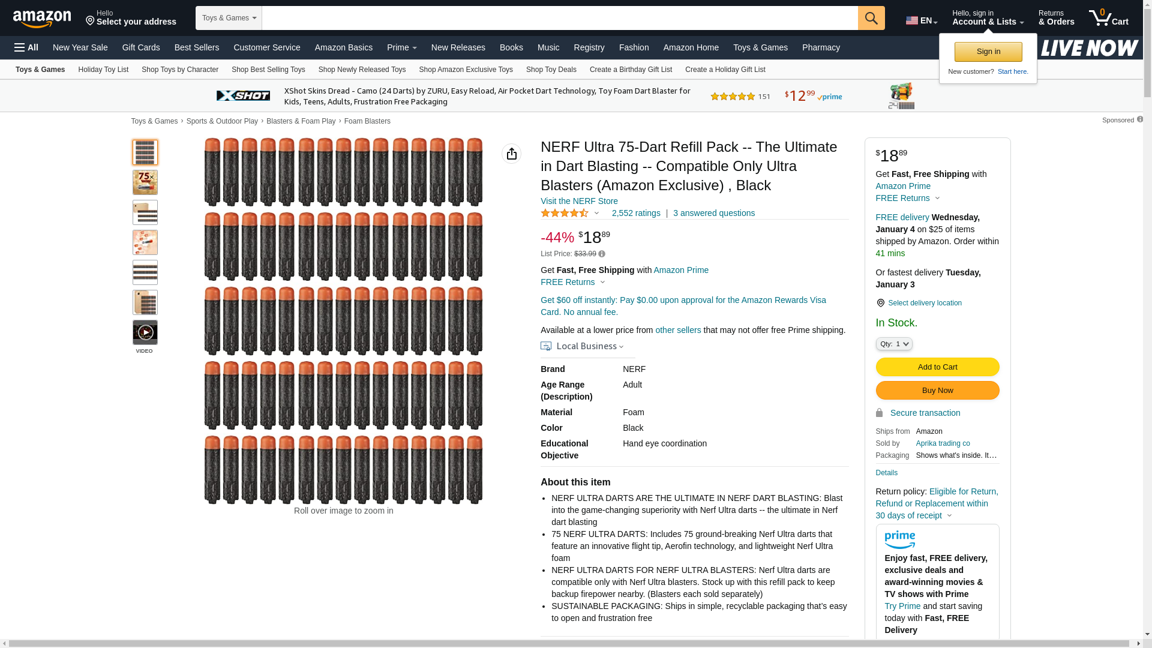The image size is (1152, 648).
Task: Open the Toys & Games search category dropdown
Action: point(229,18)
